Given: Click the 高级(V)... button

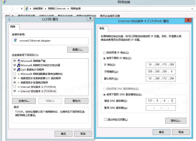Looking at the screenshot, I should (176, 121).
